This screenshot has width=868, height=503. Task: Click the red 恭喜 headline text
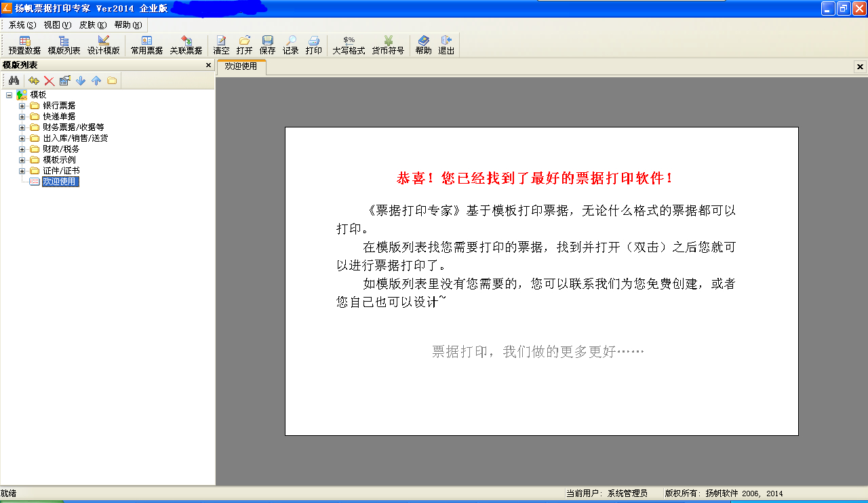tap(535, 178)
